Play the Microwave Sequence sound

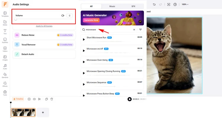click(84, 84)
